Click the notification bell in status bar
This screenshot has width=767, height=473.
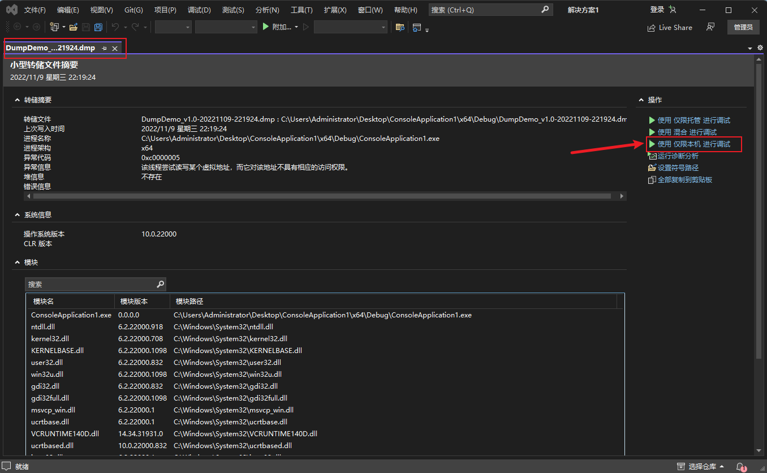(740, 467)
